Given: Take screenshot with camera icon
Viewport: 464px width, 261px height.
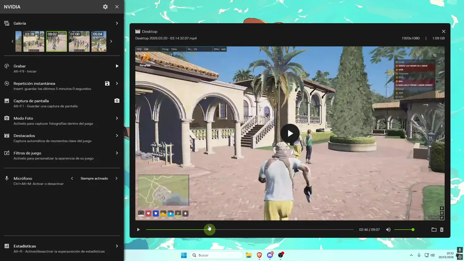Looking at the screenshot, I should tap(117, 101).
